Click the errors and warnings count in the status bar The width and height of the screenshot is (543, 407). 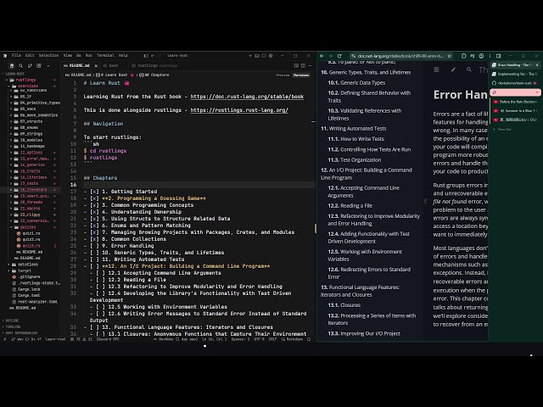(81, 339)
